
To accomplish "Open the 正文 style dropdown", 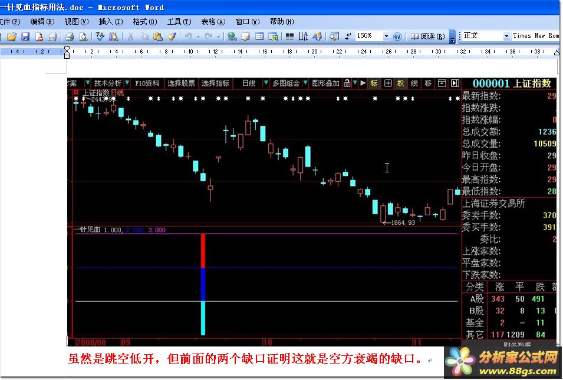I will [x=506, y=36].
